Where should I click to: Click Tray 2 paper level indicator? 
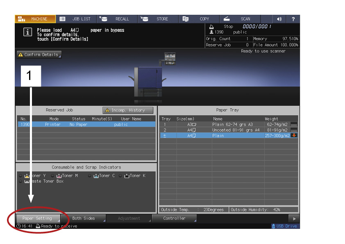pos(294,130)
